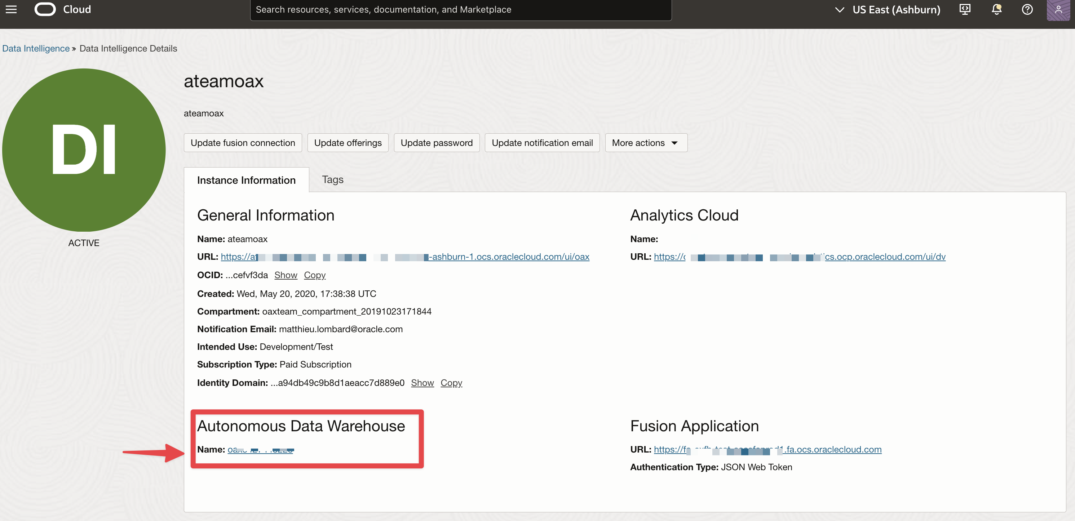Expand the More actions dropdown
The height and width of the screenshot is (521, 1075).
point(646,143)
